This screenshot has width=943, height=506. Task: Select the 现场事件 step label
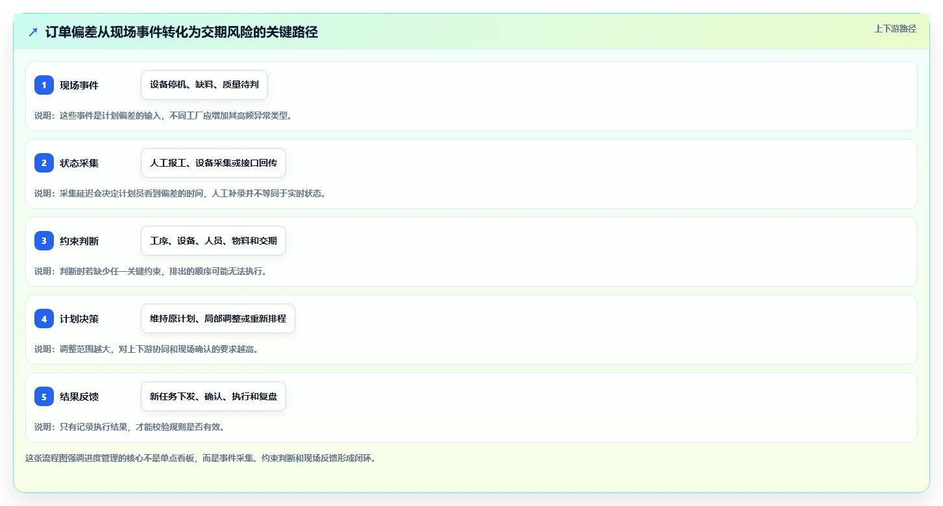click(x=79, y=85)
